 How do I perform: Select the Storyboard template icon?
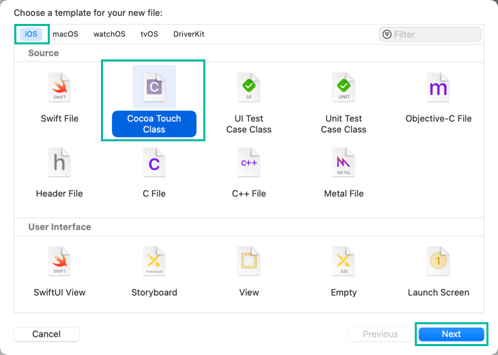point(154,261)
